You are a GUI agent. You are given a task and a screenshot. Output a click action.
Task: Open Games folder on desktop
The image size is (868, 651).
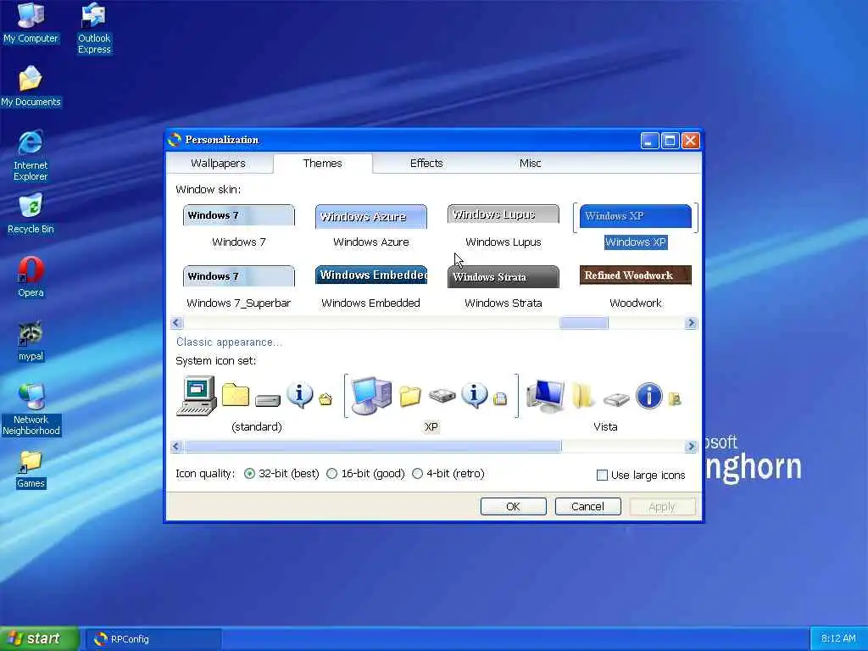click(x=31, y=470)
